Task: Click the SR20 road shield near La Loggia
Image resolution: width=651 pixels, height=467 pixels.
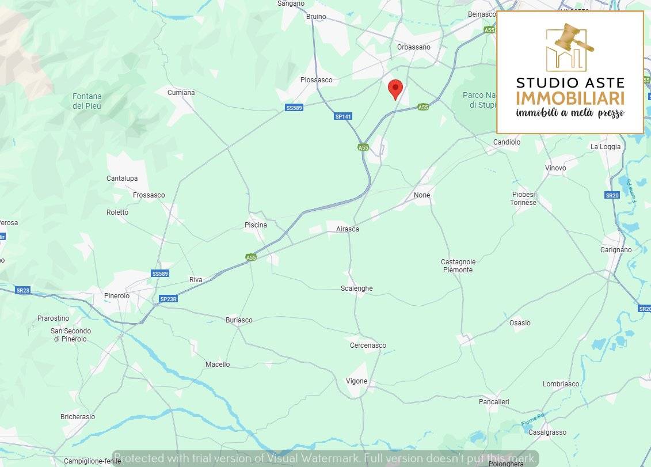Action: coord(612,195)
